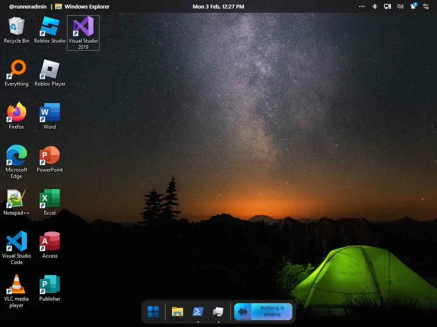Open the Nothing is playing media widget

[263, 311]
